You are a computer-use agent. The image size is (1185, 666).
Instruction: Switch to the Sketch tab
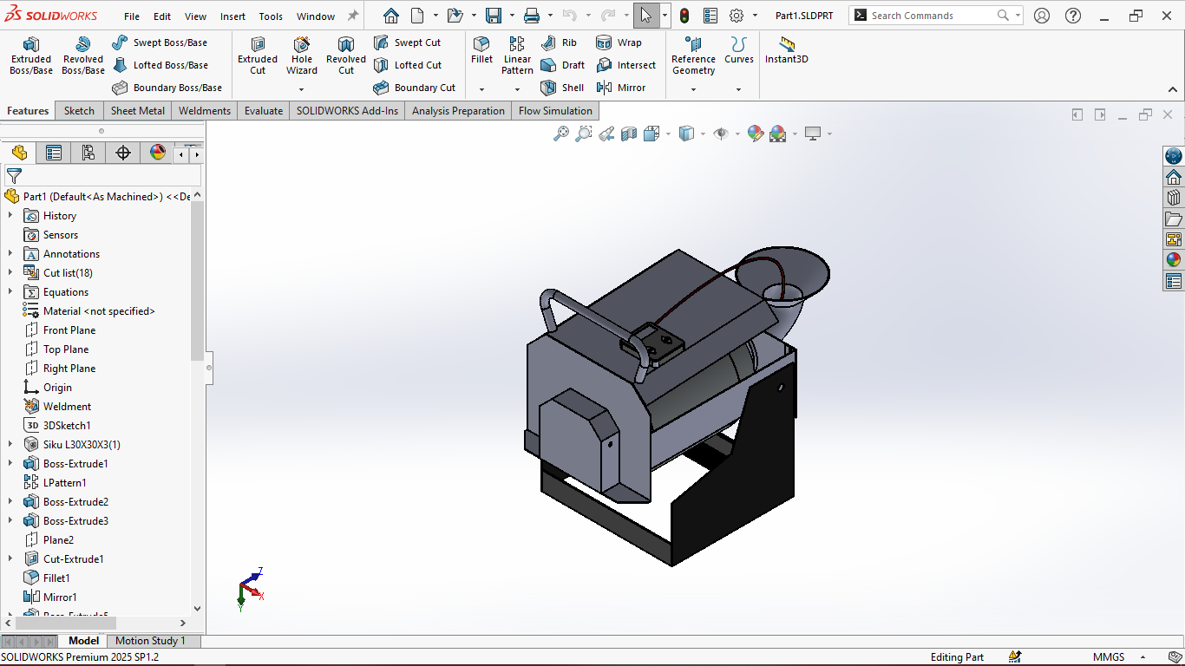pyautogui.click(x=79, y=111)
